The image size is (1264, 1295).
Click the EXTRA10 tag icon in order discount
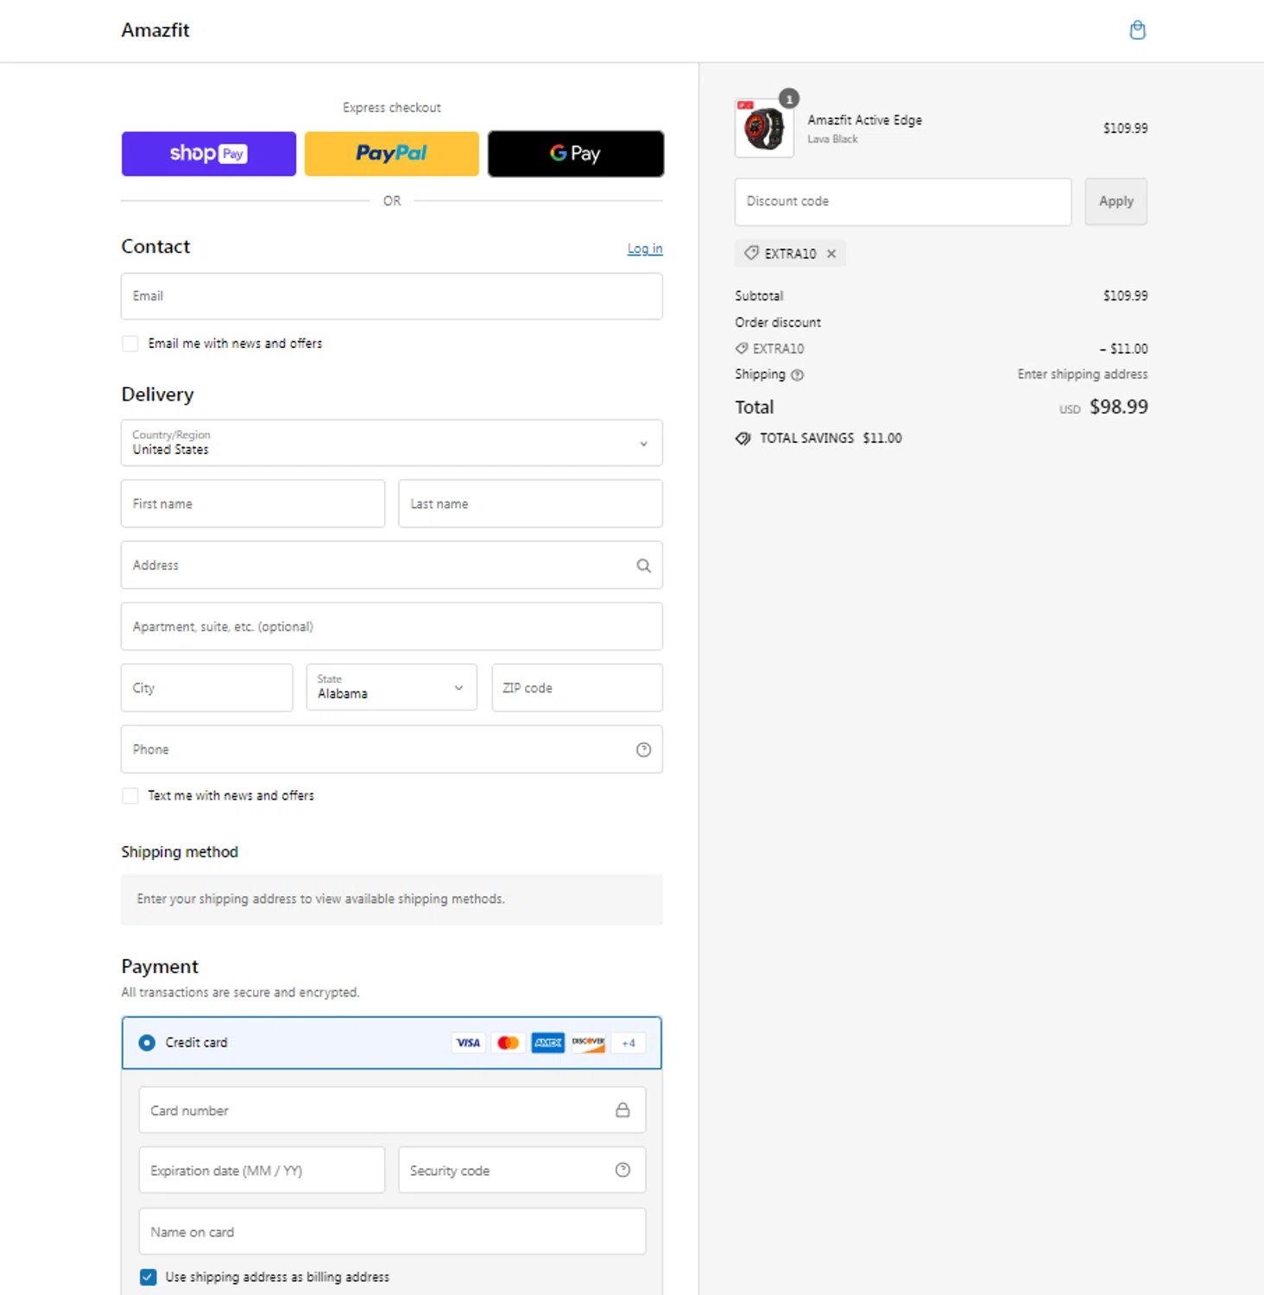(742, 349)
